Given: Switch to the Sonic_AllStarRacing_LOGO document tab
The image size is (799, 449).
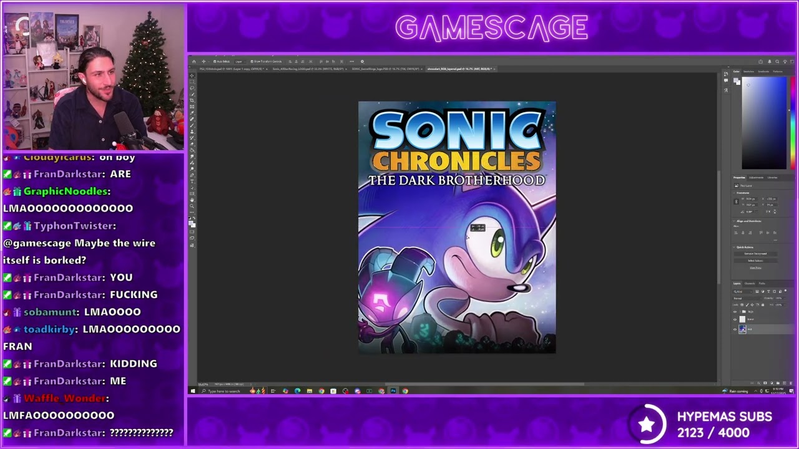Looking at the screenshot, I should click(308, 69).
